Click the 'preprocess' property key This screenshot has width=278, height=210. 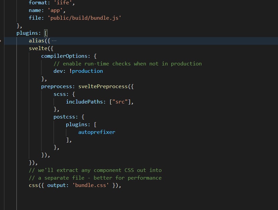(x=57, y=86)
